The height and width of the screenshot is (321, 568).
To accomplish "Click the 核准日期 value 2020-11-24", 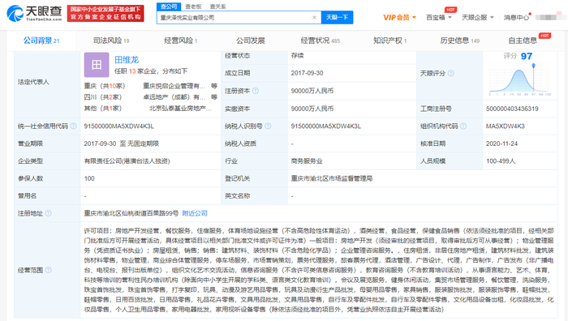I will click(501, 143).
